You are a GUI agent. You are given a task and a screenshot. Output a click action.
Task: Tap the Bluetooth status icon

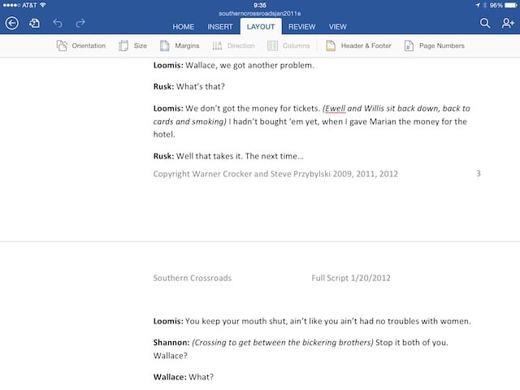click(484, 6)
